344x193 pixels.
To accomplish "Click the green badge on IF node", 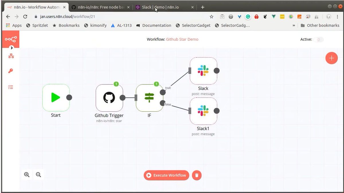I will tap(156, 84).
